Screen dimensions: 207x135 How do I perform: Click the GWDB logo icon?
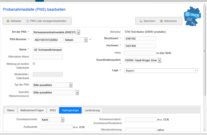pyautogui.click(x=192, y=17)
